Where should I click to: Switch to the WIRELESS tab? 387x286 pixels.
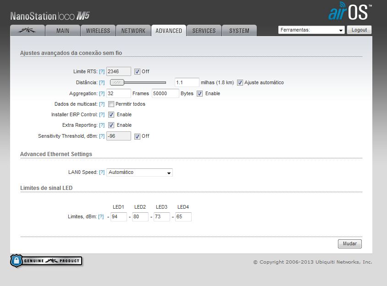pyautogui.click(x=98, y=31)
